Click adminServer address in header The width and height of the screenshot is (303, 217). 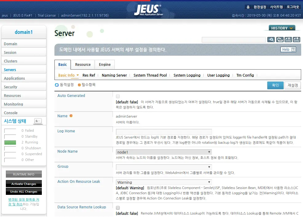(85, 15)
